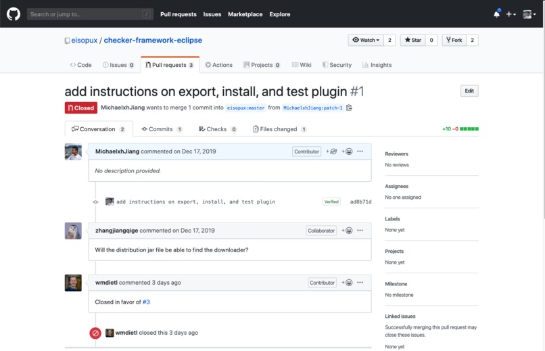
Task: Switch to the Insights tab
Action: click(x=377, y=65)
